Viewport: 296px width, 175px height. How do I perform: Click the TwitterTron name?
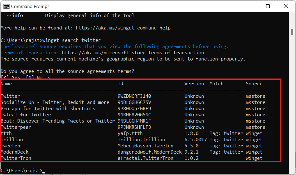pos(16,158)
